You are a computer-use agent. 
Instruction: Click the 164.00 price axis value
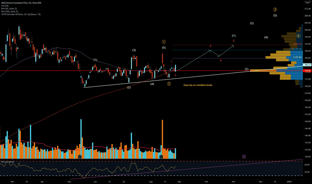pyautogui.click(x=307, y=93)
